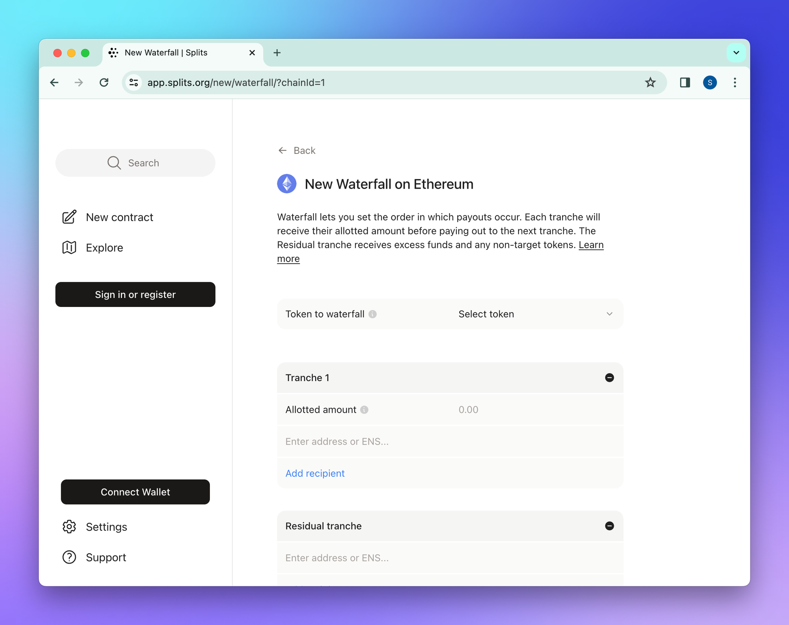
Task: Click Add recipient link in Tranche 1
Action: point(315,473)
